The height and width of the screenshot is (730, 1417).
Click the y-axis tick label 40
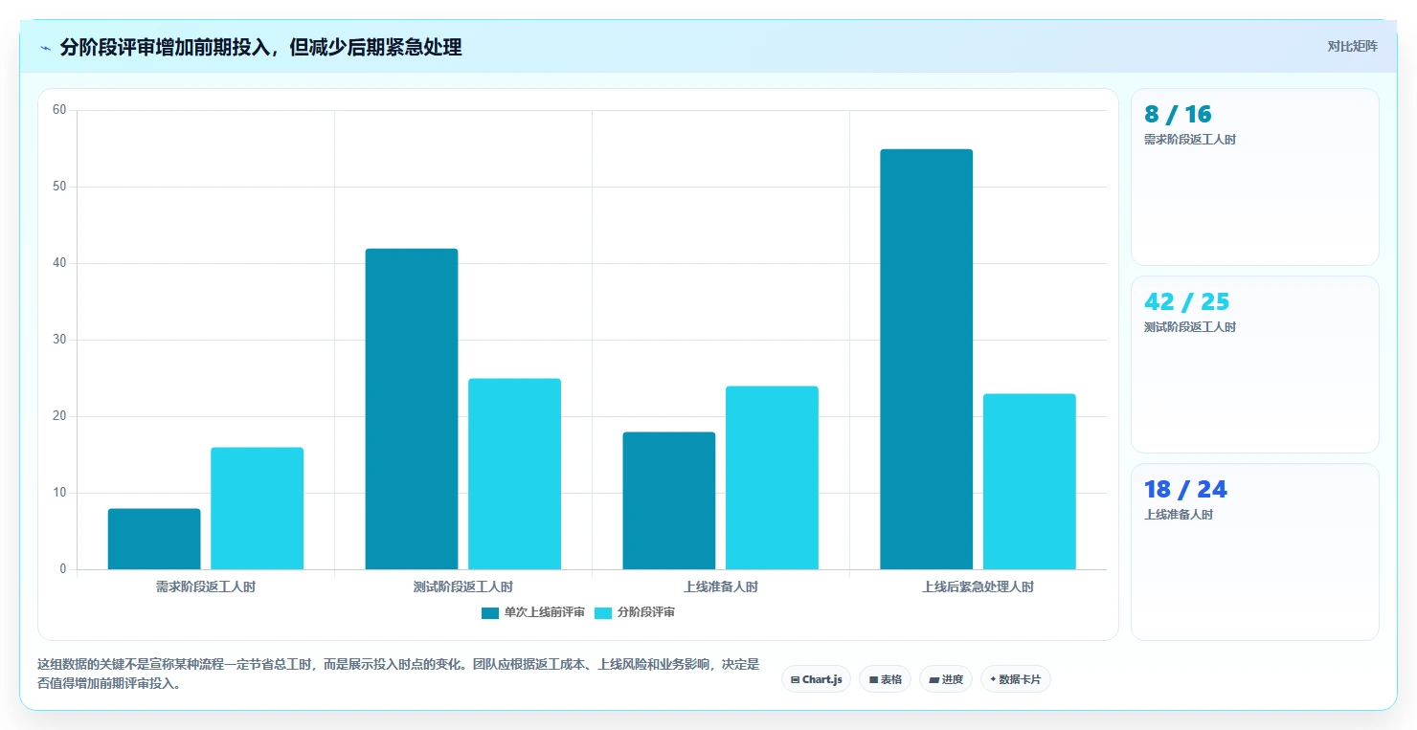pos(59,263)
